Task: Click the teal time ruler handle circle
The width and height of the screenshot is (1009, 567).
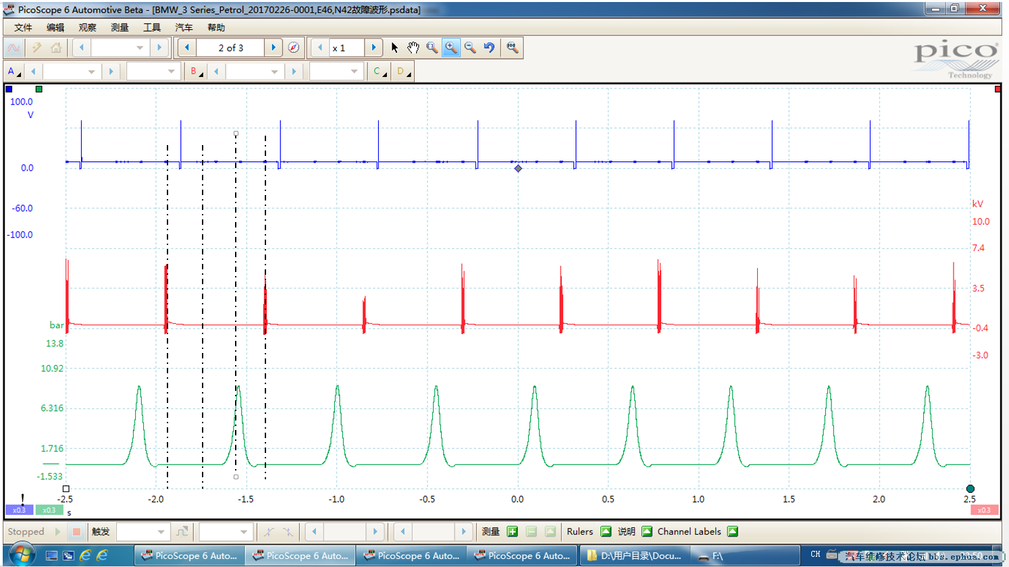Action: click(971, 489)
